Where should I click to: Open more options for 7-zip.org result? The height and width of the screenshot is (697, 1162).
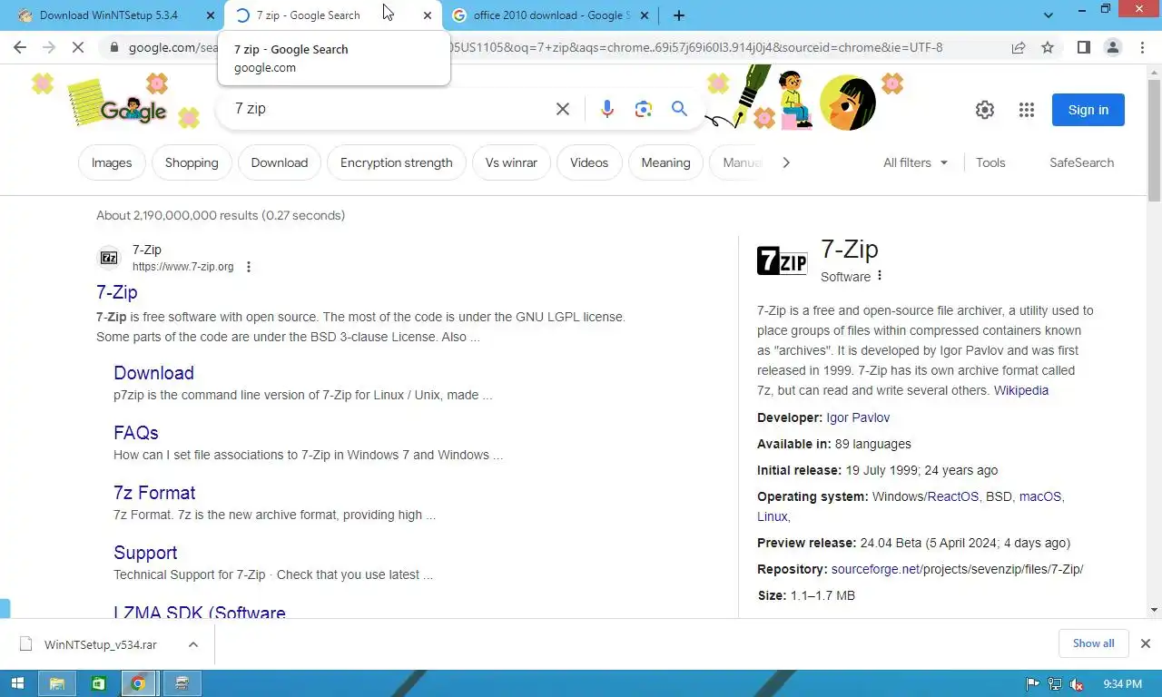coord(249,267)
